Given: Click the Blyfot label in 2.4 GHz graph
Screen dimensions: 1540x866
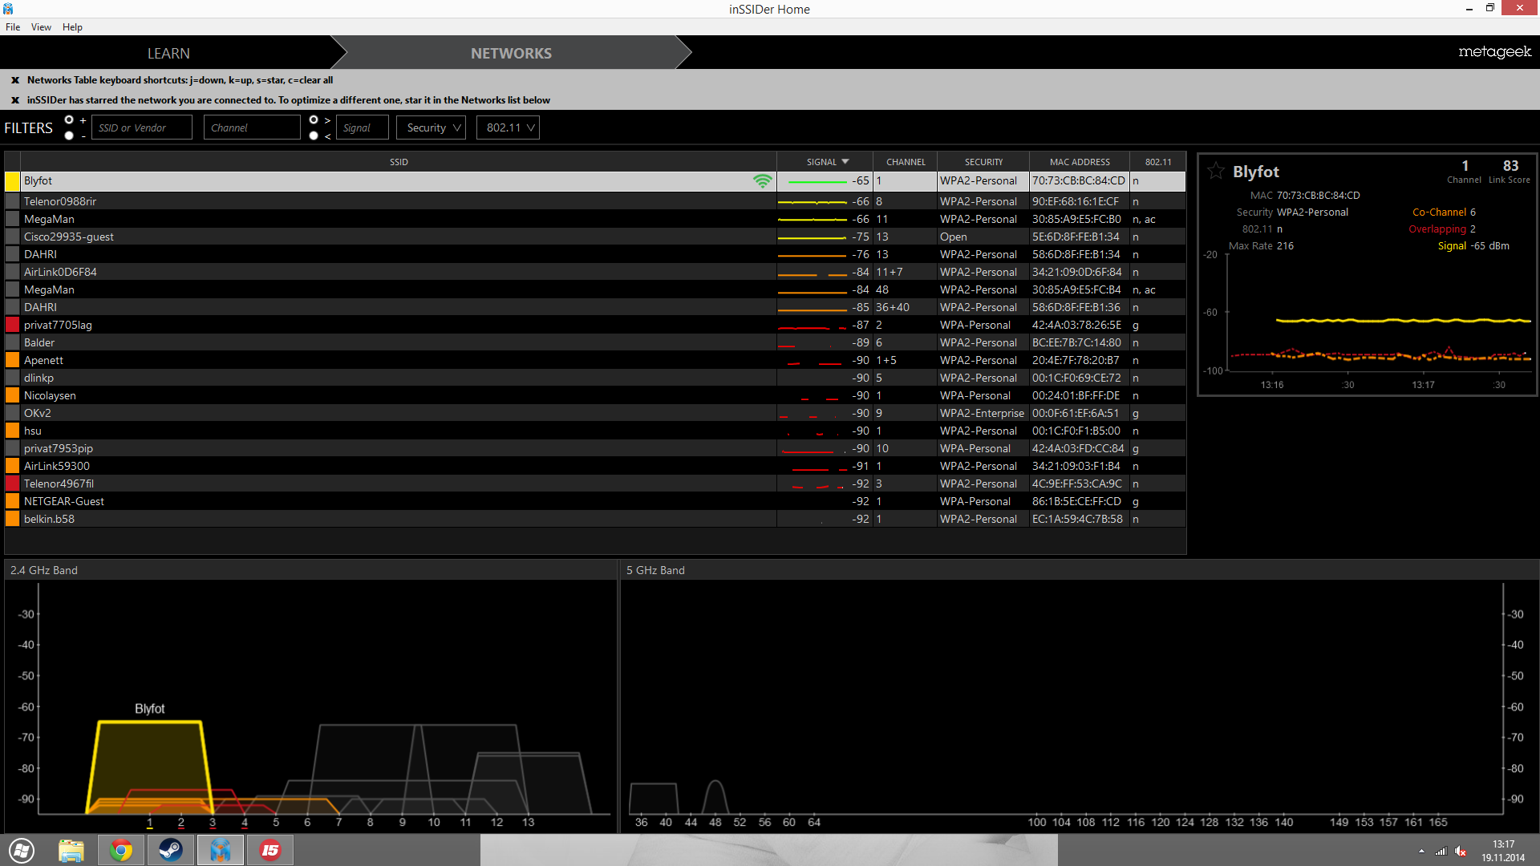Looking at the screenshot, I should pos(149,709).
